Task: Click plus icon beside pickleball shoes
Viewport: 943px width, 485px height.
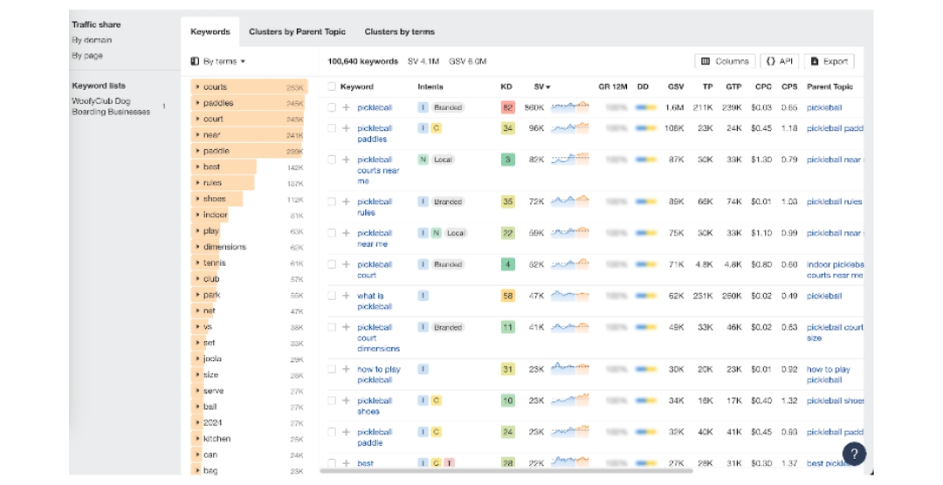Action: click(x=346, y=400)
